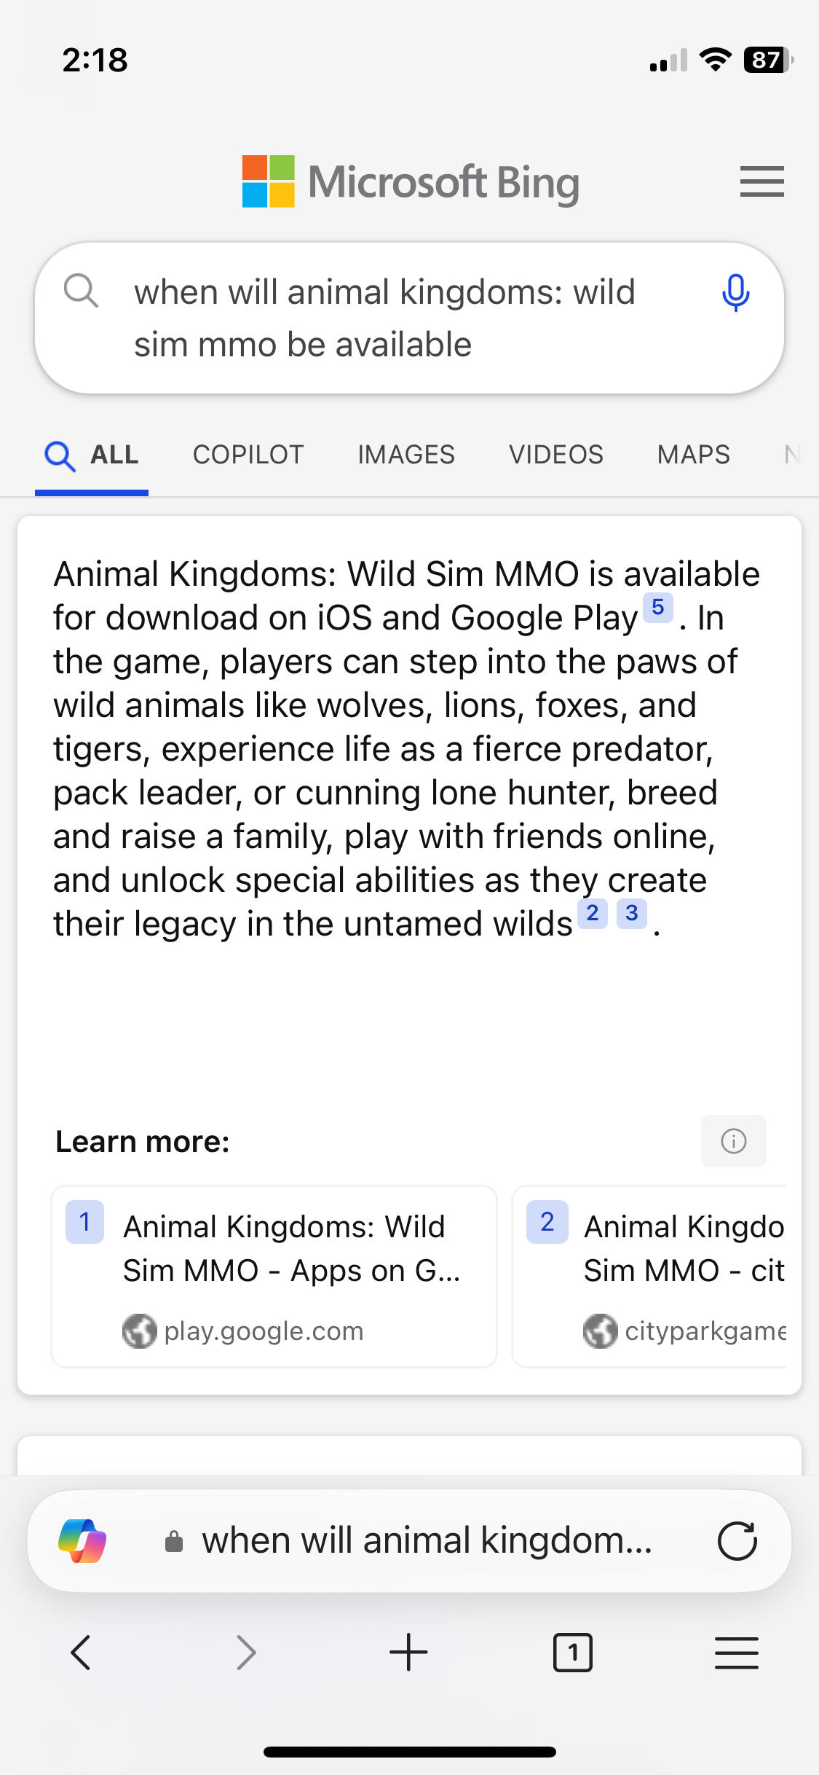Image resolution: width=819 pixels, height=1775 pixels.
Task: Reload the page with refresh icon
Action: 737,1541
